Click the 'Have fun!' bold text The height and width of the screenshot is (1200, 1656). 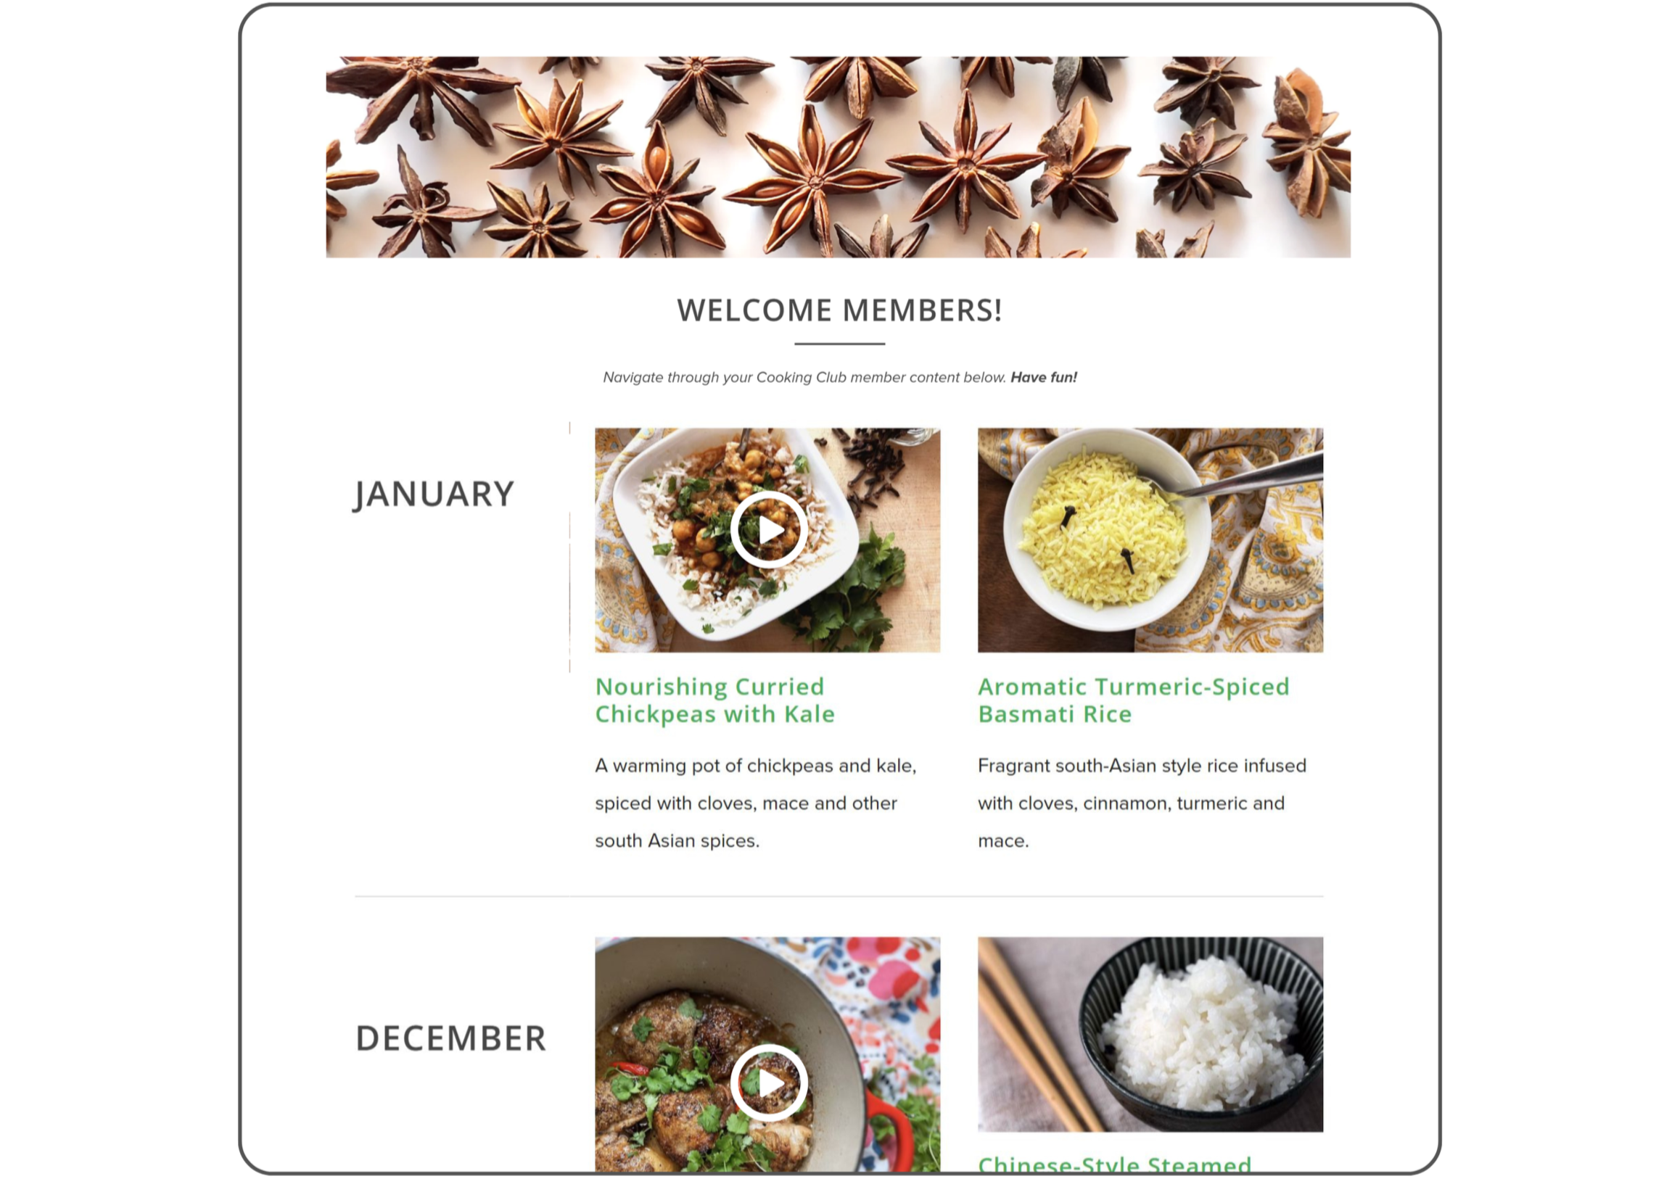pos(1043,377)
